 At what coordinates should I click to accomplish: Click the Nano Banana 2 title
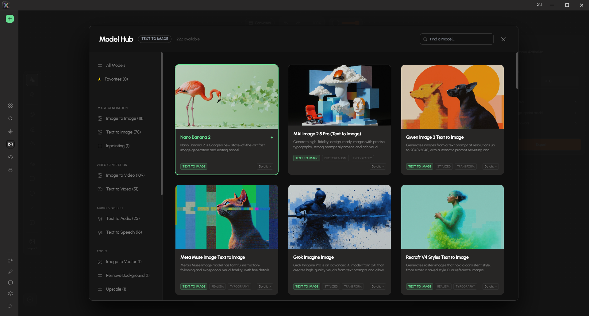pos(195,137)
